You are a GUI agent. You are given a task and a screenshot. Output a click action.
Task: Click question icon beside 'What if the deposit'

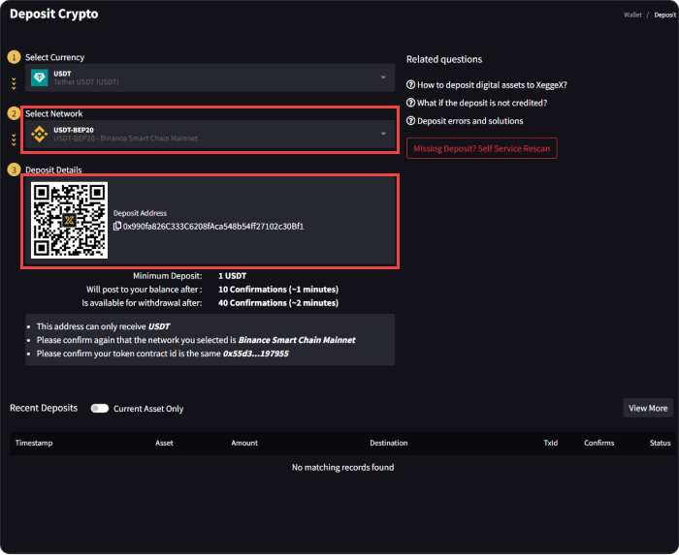click(x=410, y=103)
